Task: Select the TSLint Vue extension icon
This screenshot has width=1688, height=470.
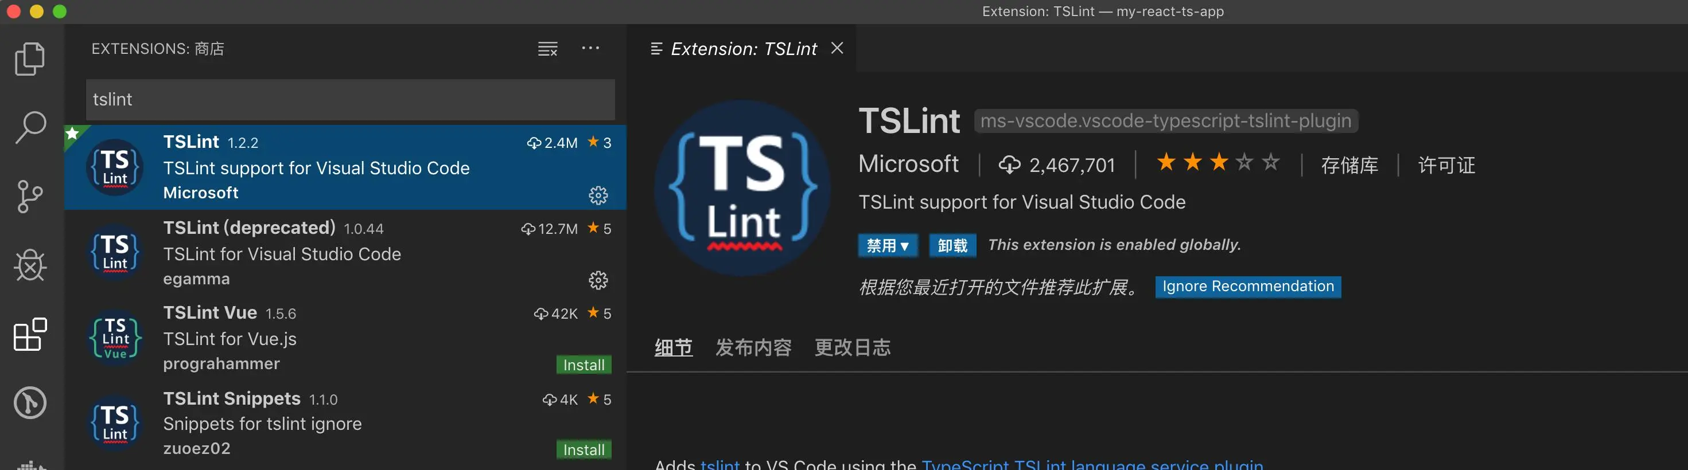Action: pos(115,338)
